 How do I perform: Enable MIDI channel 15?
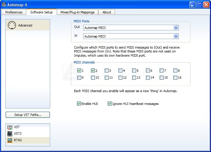click(161, 77)
